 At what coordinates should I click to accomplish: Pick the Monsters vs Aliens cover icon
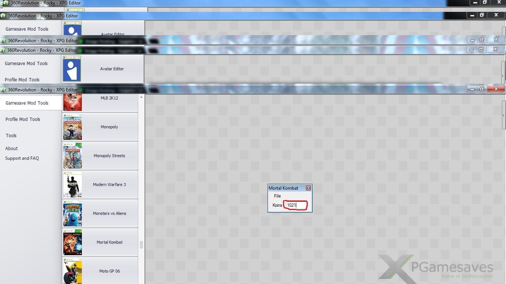(73, 213)
